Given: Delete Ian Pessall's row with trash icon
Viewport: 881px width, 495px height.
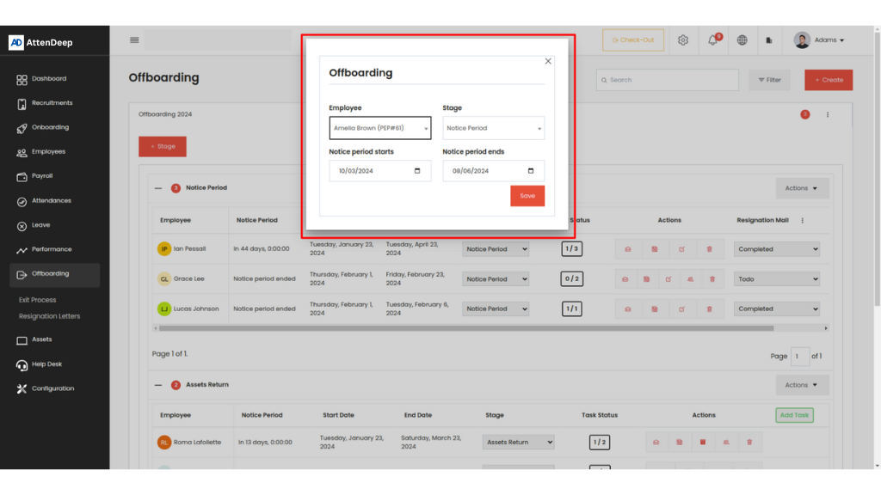Looking at the screenshot, I should coord(710,249).
